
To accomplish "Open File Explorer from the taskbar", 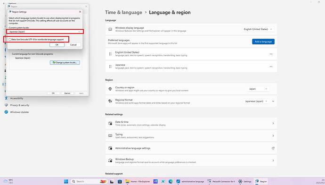I will click(x=138, y=182).
